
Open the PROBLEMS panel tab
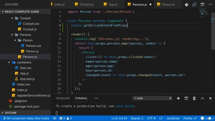coord(63,98)
